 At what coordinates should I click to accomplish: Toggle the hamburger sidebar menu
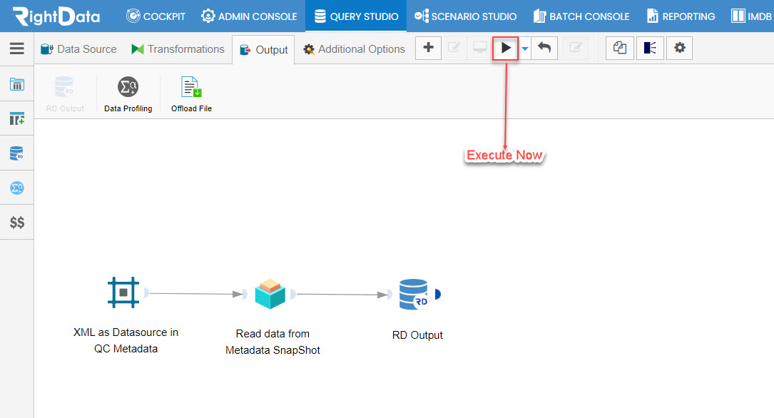17,49
